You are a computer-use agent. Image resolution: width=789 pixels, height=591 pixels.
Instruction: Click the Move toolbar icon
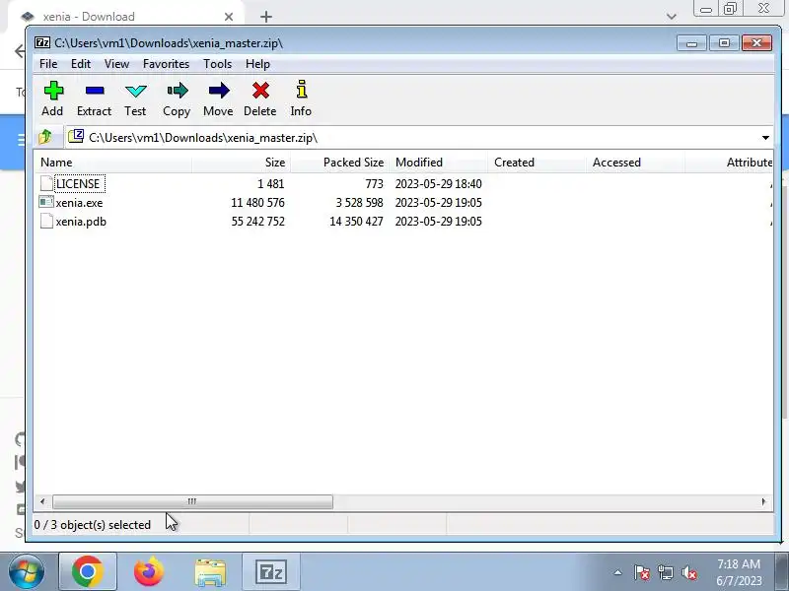point(218,91)
